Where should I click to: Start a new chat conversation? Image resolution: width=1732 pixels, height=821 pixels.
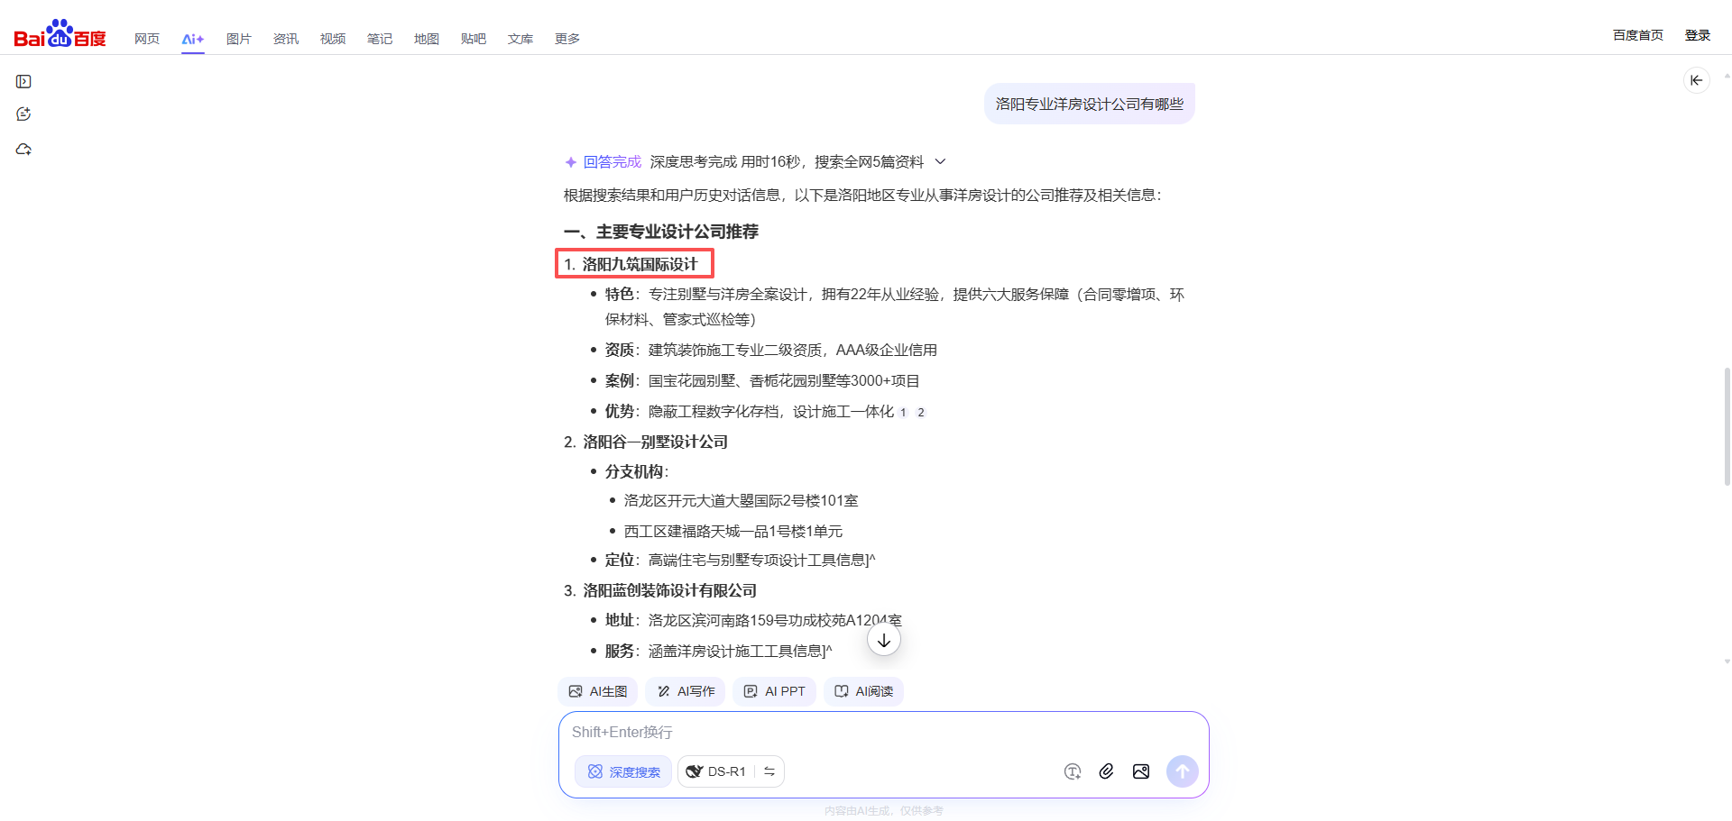pyautogui.click(x=24, y=114)
